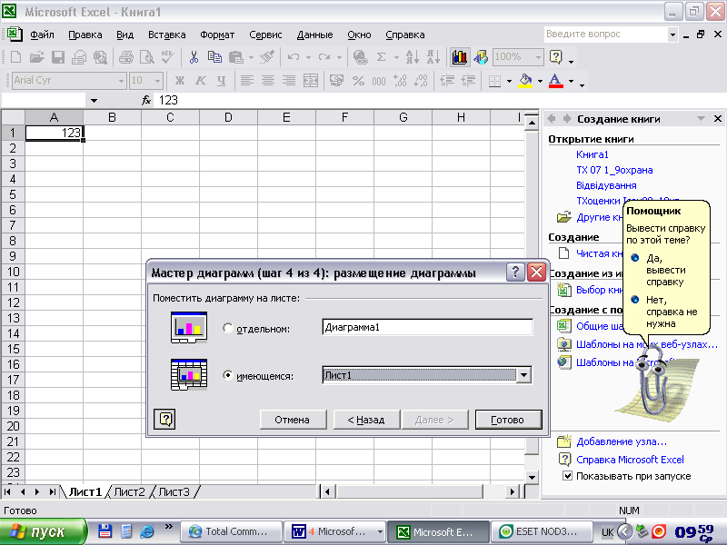Click the UK language indicator in tray
Screen dimensions: 727x545
coord(607,532)
